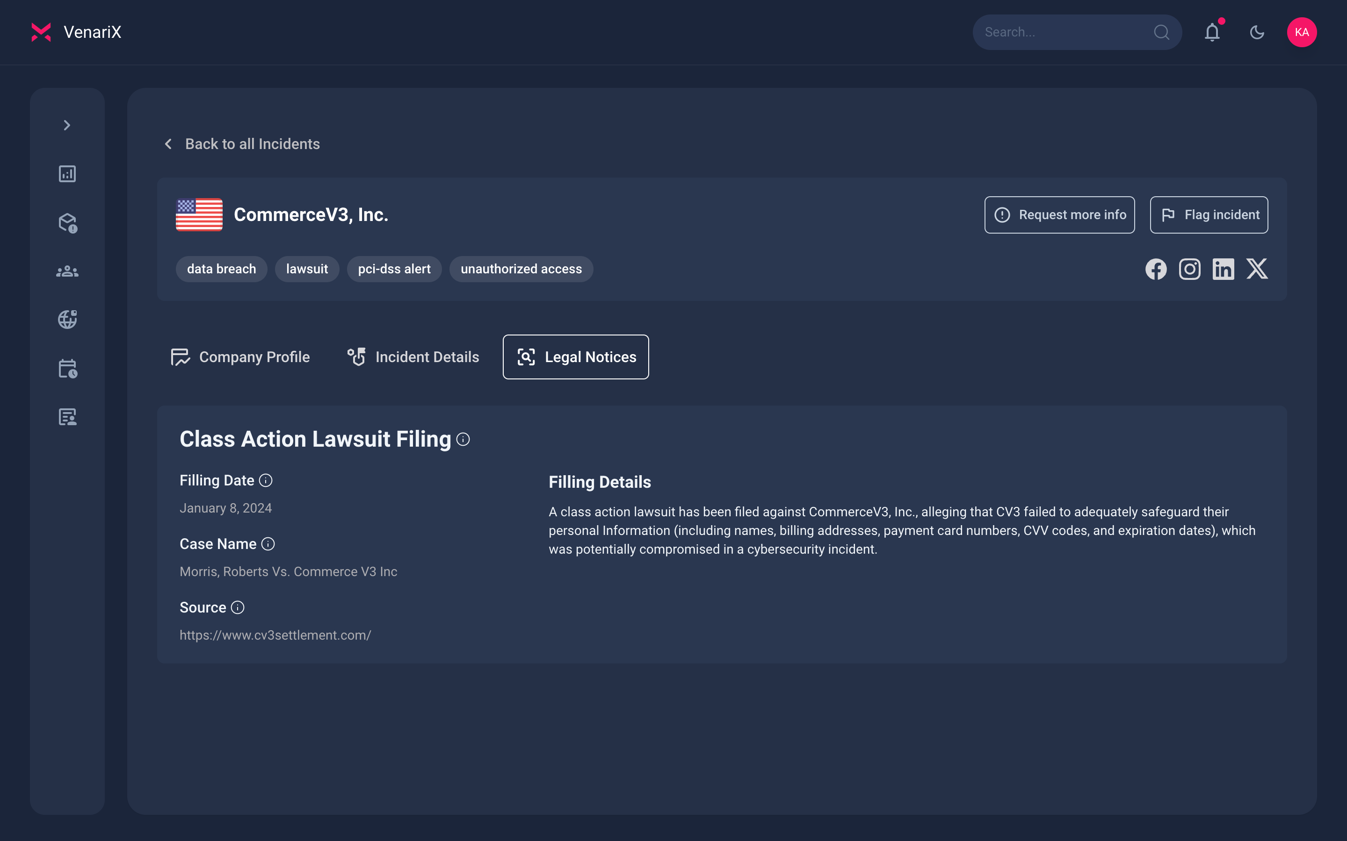The width and height of the screenshot is (1347, 841).
Task: Click the back chevron arrow icon
Action: [x=169, y=144]
